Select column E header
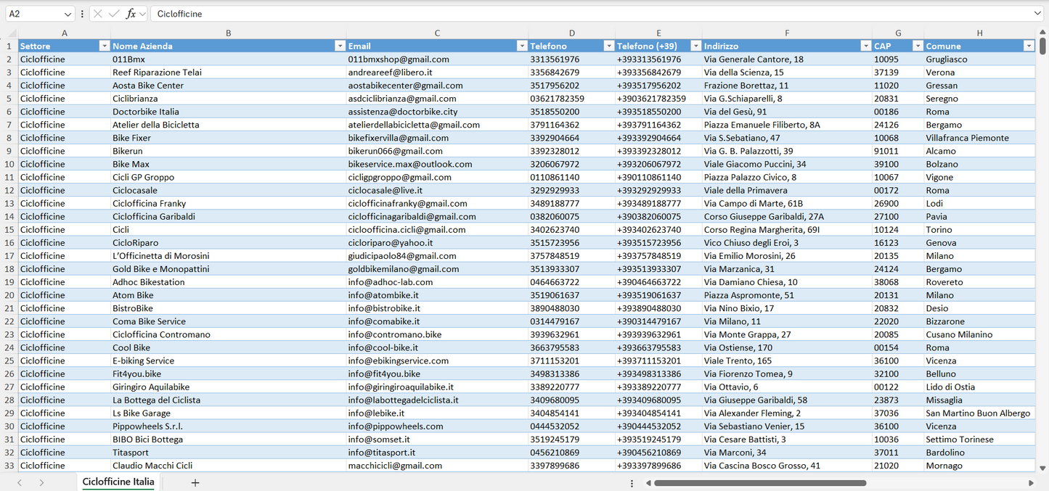Viewport: 1049px width, 491px height. [x=658, y=33]
